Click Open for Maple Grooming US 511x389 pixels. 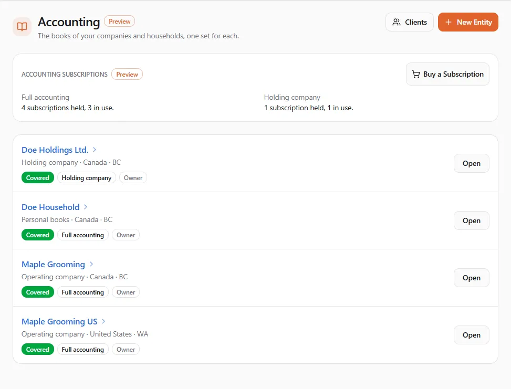(472, 335)
